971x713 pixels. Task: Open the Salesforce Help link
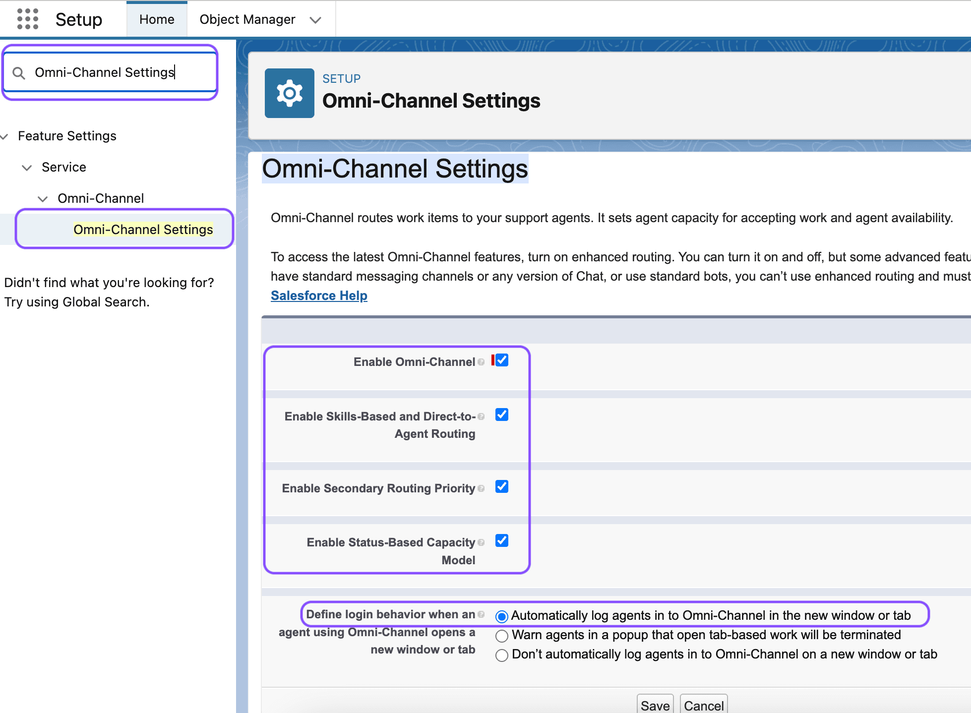tap(319, 295)
